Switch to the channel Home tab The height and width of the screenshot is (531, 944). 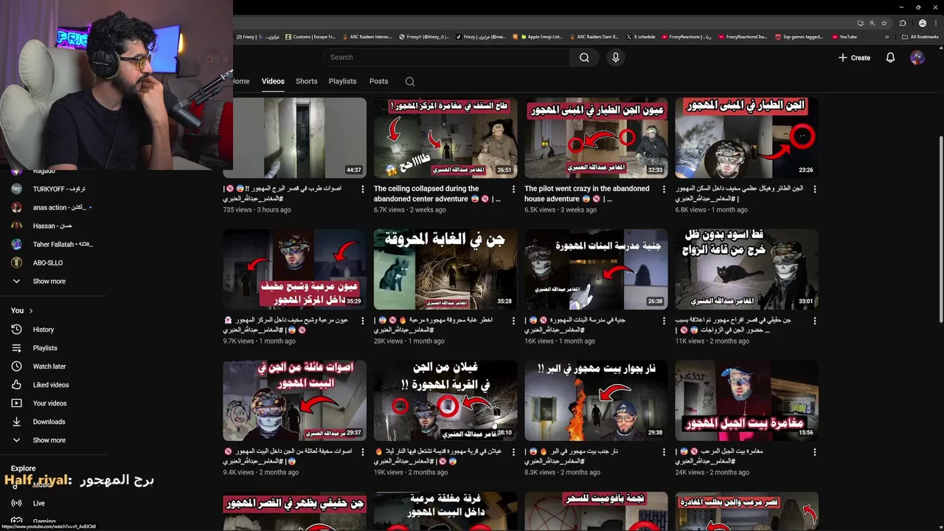coord(241,81)
